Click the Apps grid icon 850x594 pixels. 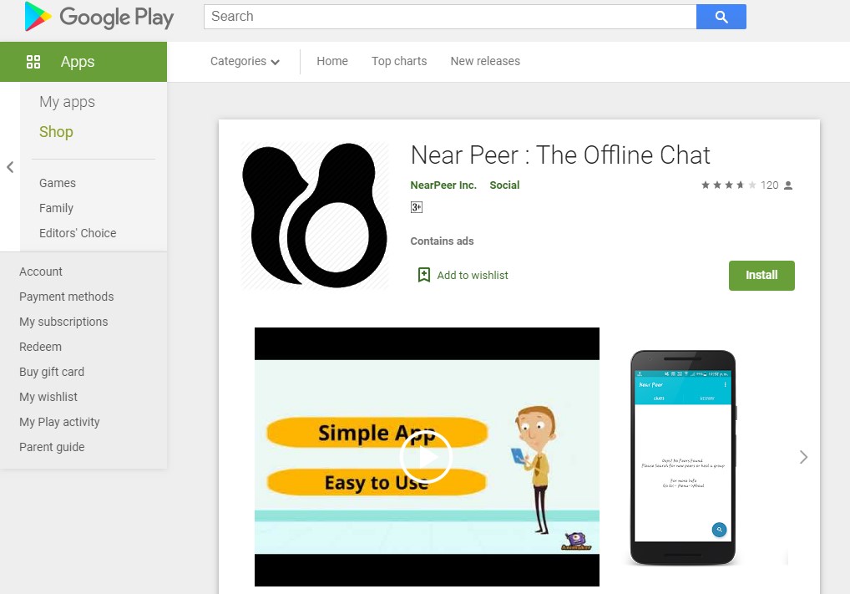[x=33, y=62]
